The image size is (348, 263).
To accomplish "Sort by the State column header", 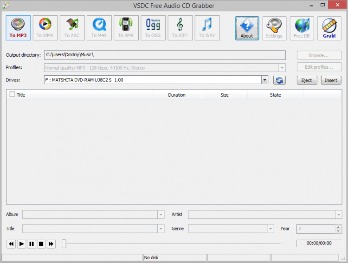I will [276, 95].
